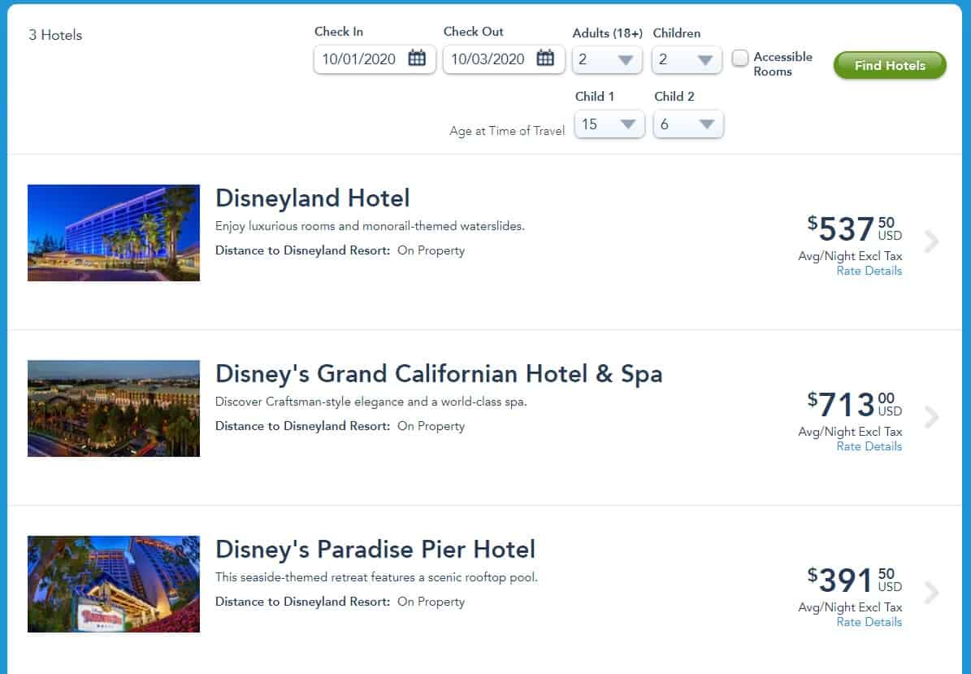The image size is (971, 674).
Task: Open the Check In calendar icon
Action: point(417,59)
